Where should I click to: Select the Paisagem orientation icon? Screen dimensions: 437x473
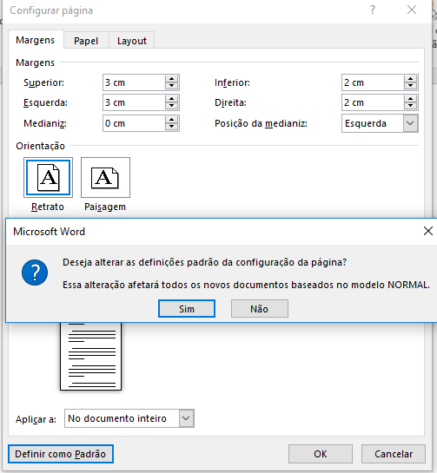coord(105,177)
